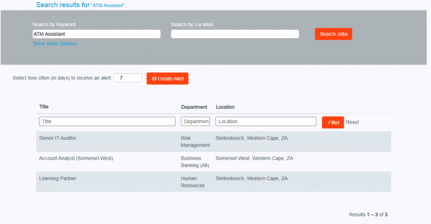The height and width of the screenshot is (224, 431).
Task: Select Somerset West, Western Cape, ZA location
Action: point(254,158)
